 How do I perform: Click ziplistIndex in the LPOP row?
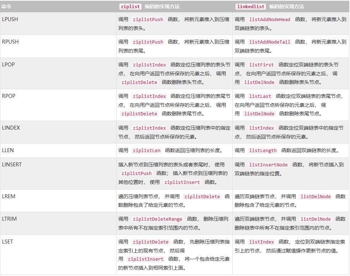[149, 65]
